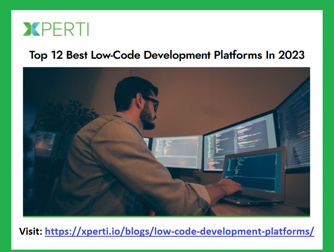Click the green X icon in Xperti logo
The height and width of the screenshot is (252, 334).
coord(31,29)
